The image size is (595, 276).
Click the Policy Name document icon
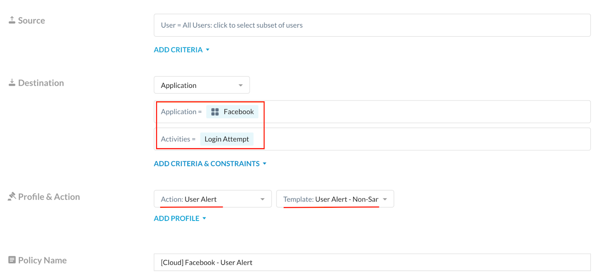12,260
